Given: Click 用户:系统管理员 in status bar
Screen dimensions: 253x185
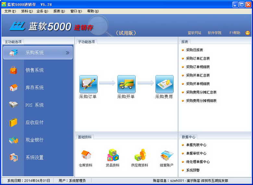Looking at the screenshot, I should [72, 181].
